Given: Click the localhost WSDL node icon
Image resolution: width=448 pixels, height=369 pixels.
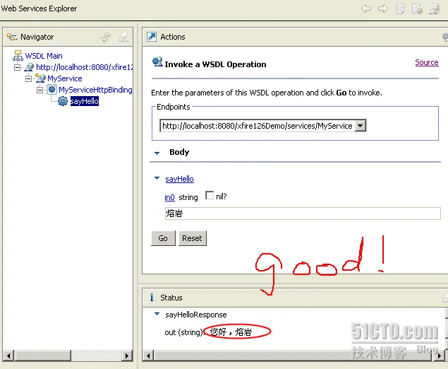Looking at the screenshot, I should coord(29,67).
